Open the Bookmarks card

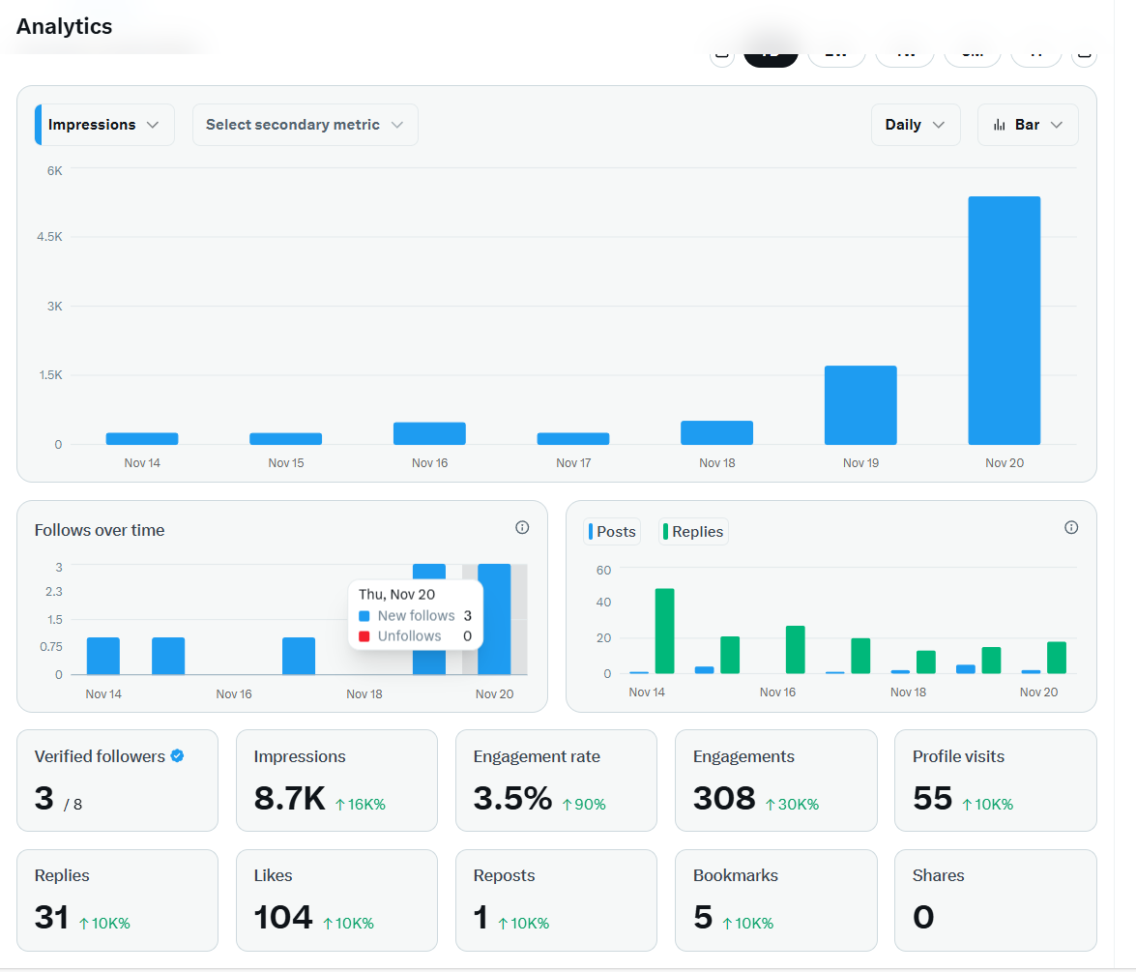(776, 900)
